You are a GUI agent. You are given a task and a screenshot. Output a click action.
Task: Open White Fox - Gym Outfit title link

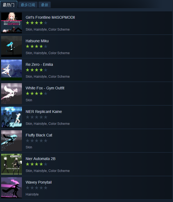pos(45,88)
